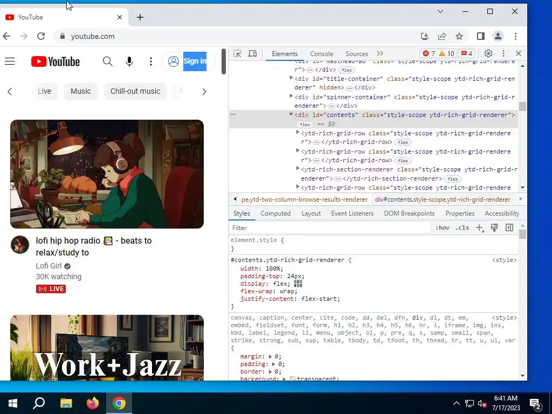Show more DevTools tabs chevron

(380, 53)
